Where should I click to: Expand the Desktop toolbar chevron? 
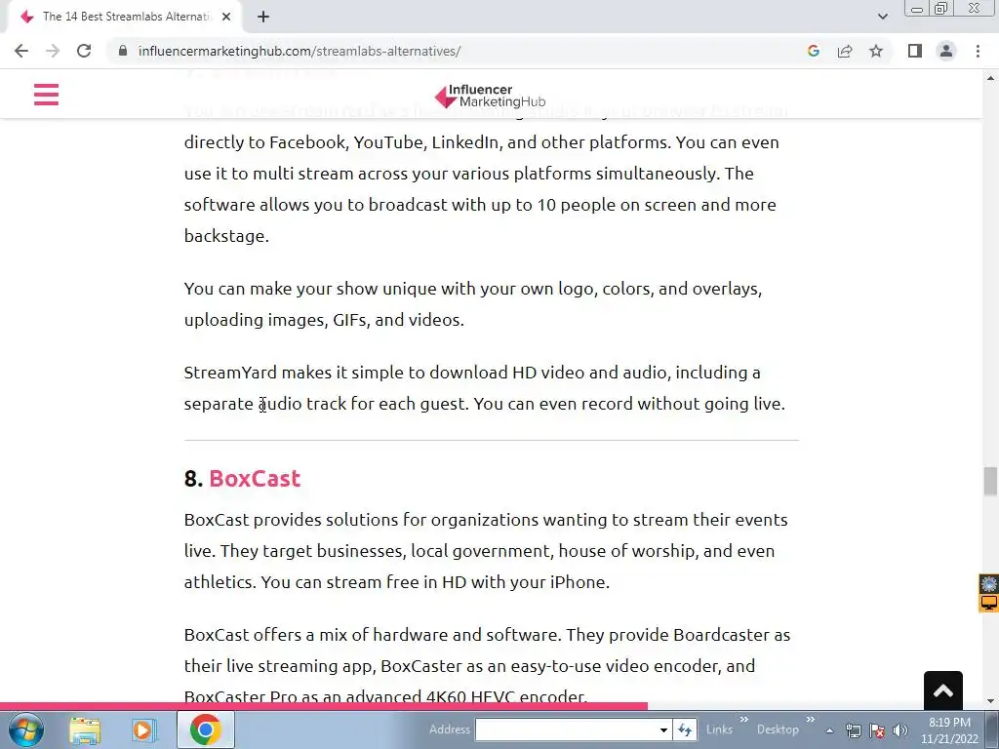tap(810, 720)
